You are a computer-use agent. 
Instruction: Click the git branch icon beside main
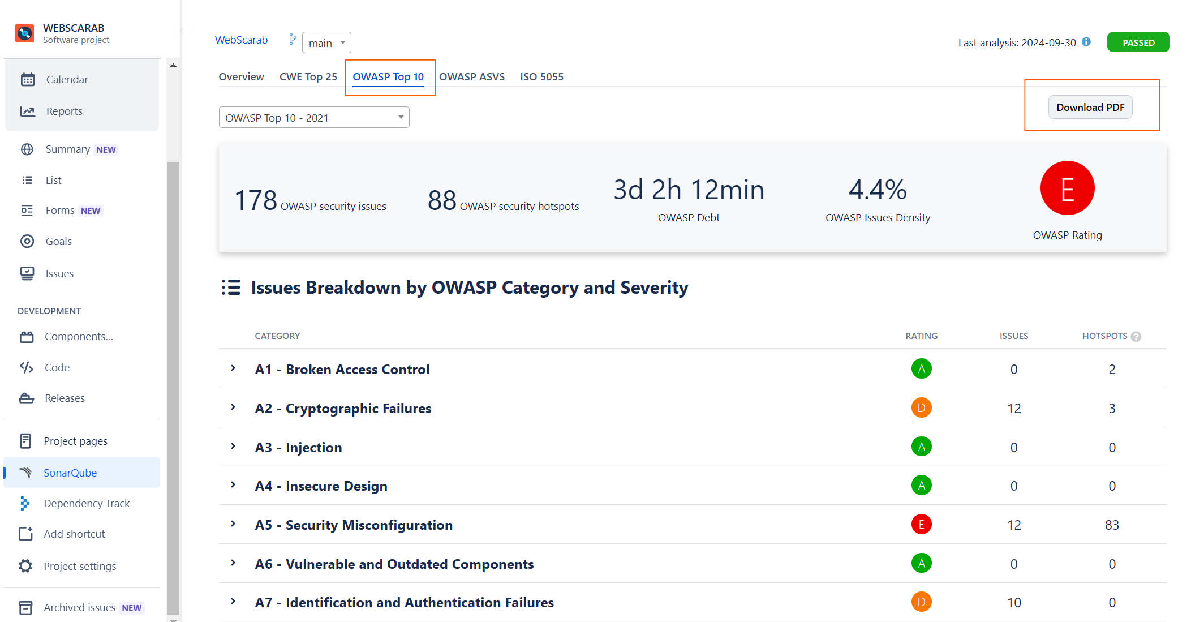tap(292, 39)
